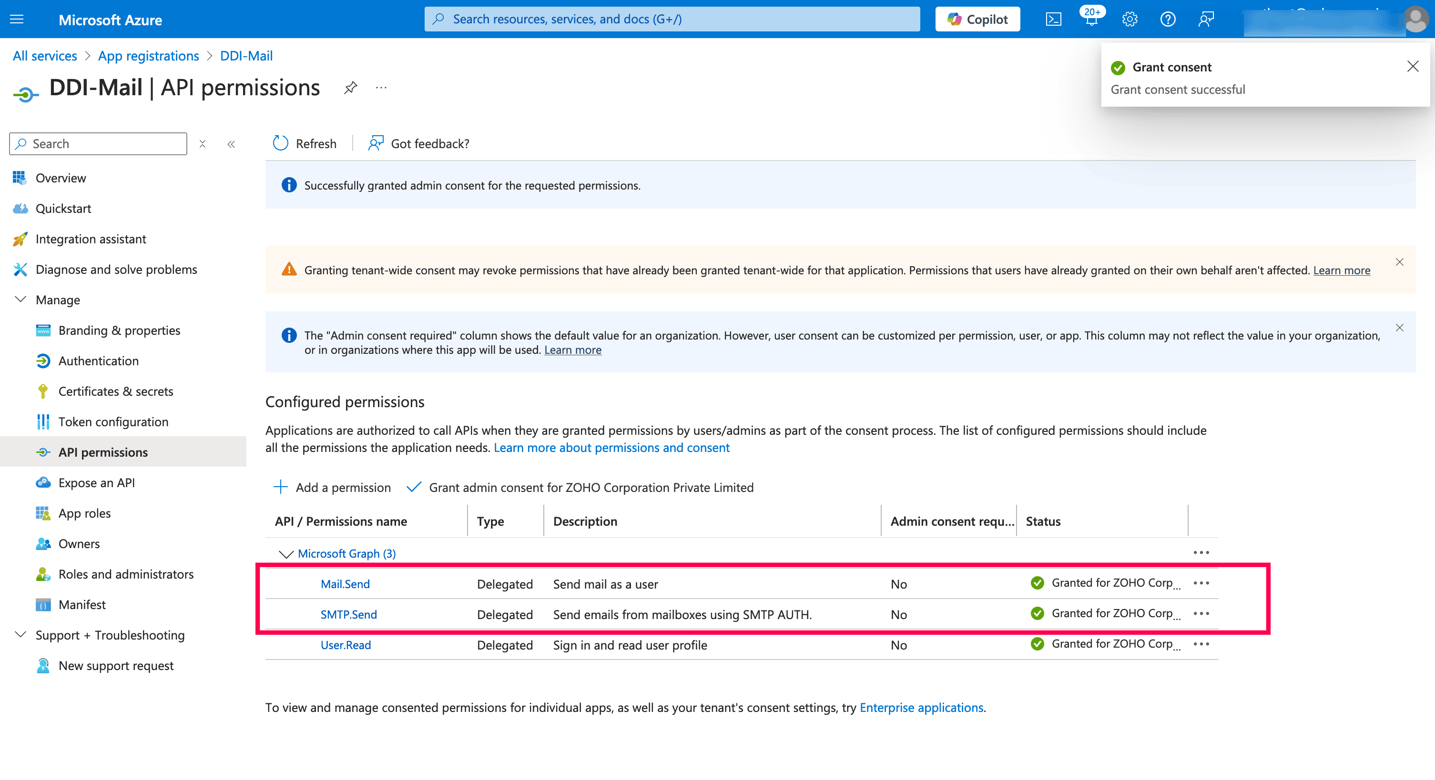
Task: Close the tenant-wide consent warning banner
Action: point(1399,262)
